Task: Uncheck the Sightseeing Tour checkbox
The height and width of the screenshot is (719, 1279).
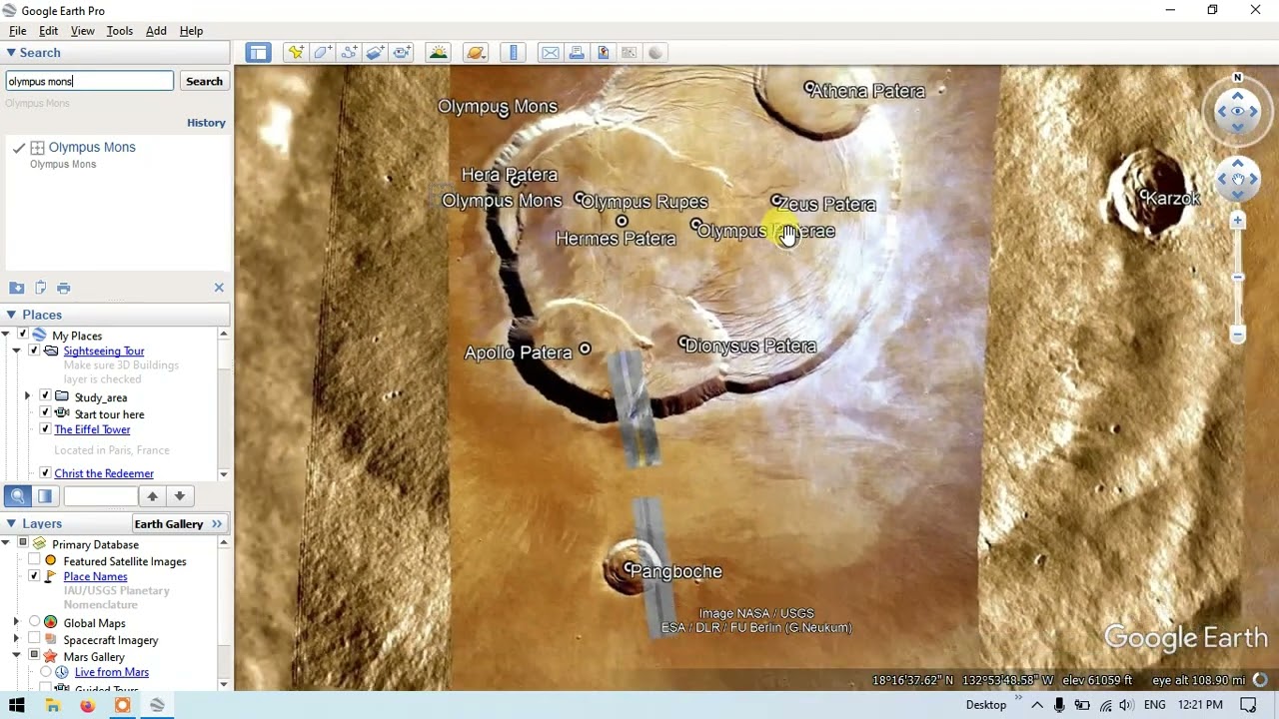Action: [34, 352]
